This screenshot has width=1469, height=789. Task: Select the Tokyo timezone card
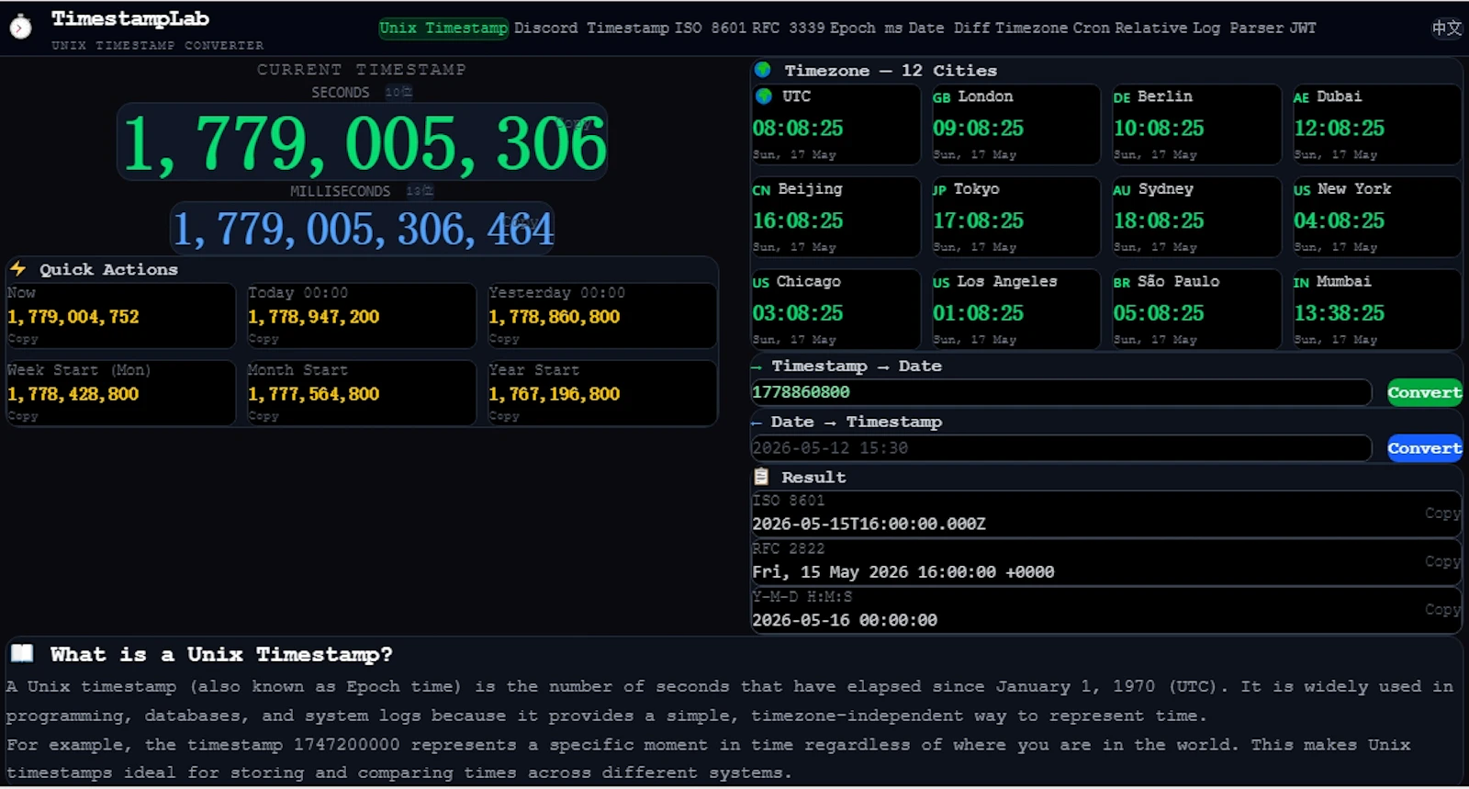(1015, 218)
